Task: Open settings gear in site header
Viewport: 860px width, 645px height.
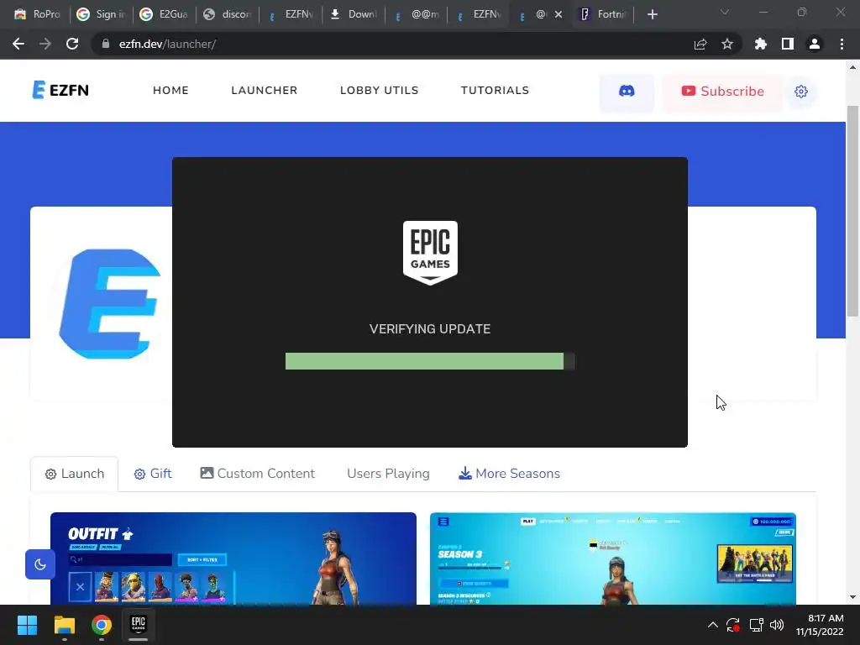Action: tap(800, 91)
